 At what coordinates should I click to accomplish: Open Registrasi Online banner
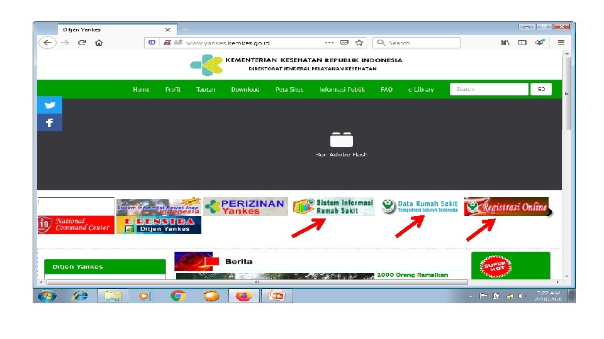click(x=506, y=207)
